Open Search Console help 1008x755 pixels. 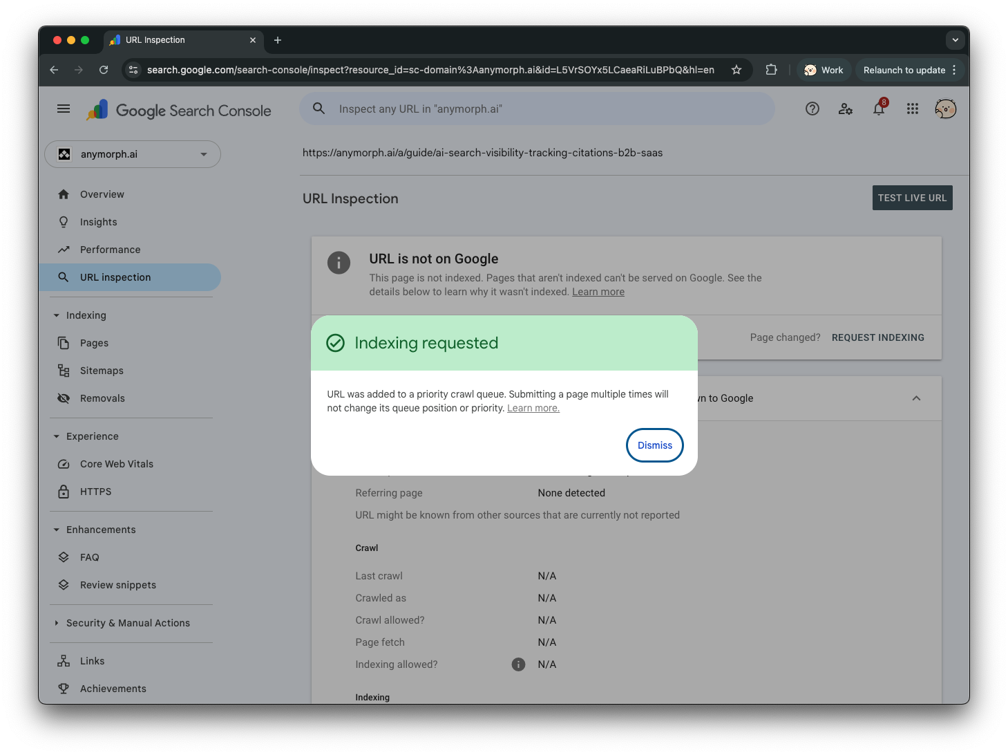(x=812, y=109)
